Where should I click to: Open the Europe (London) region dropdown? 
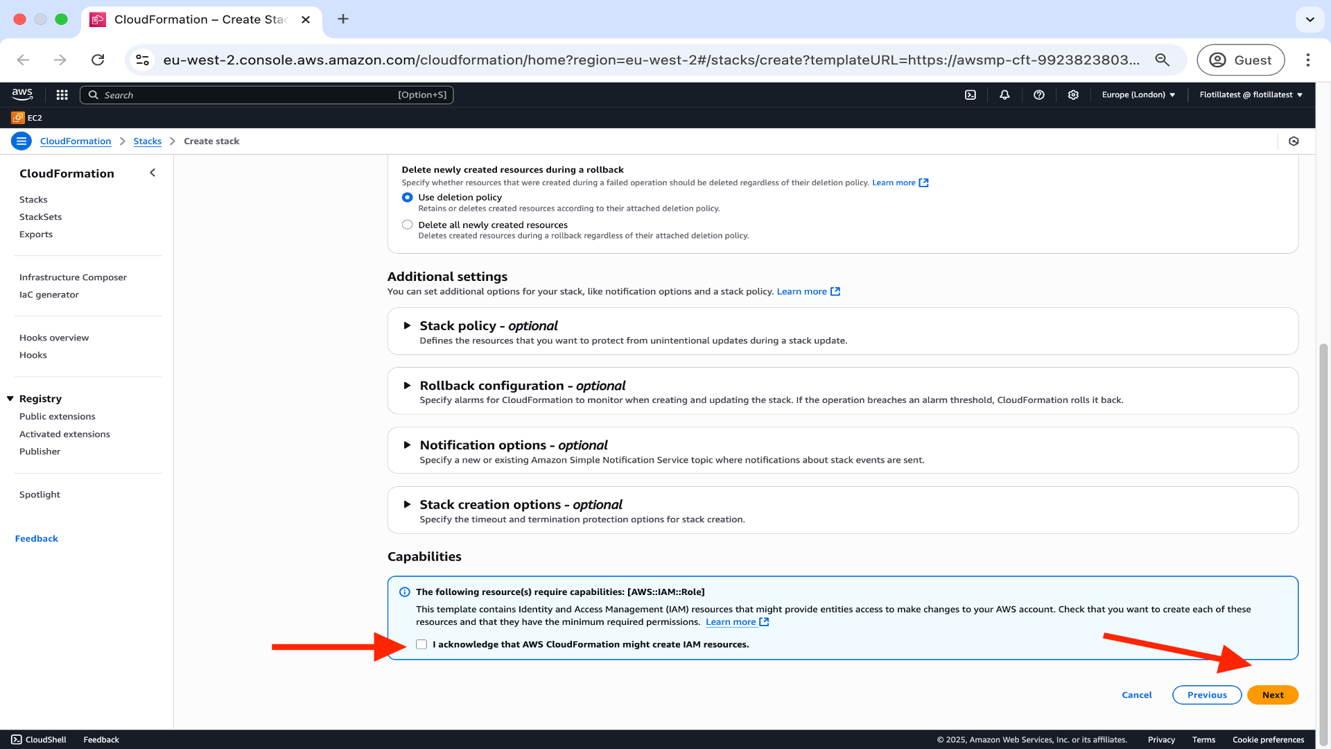(1138, 95)
